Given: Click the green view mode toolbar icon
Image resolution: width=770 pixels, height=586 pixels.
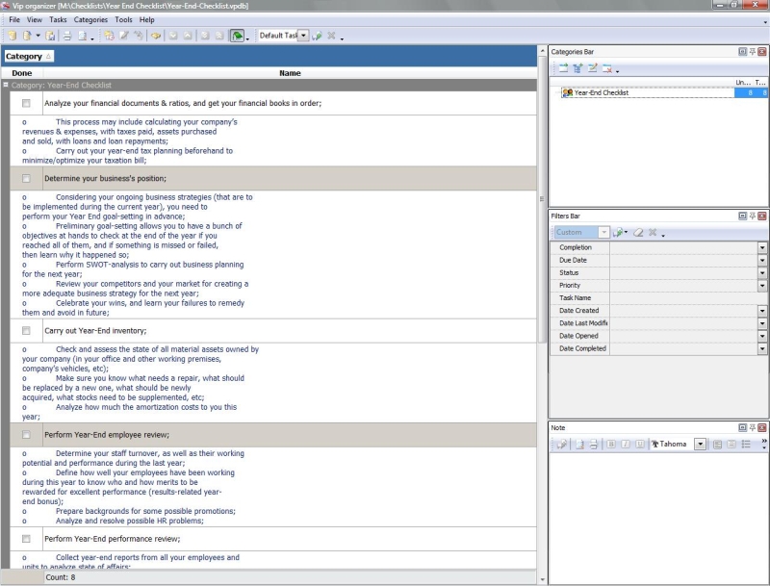Looking at the screenshot, I should 236,36.
